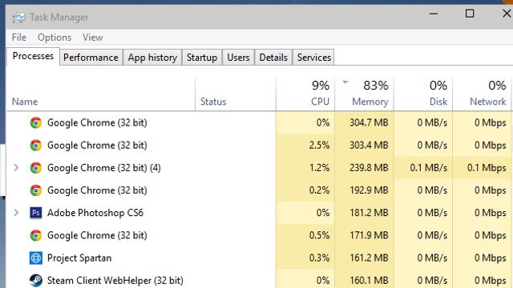513x288 pixels.
Task: Sort by the 0% Disk column header
Action: point(423,94)
